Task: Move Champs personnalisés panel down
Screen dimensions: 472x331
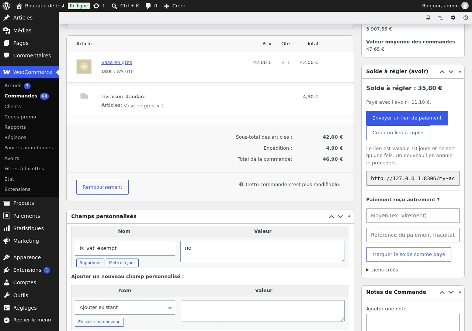Action: click(340, 217)
